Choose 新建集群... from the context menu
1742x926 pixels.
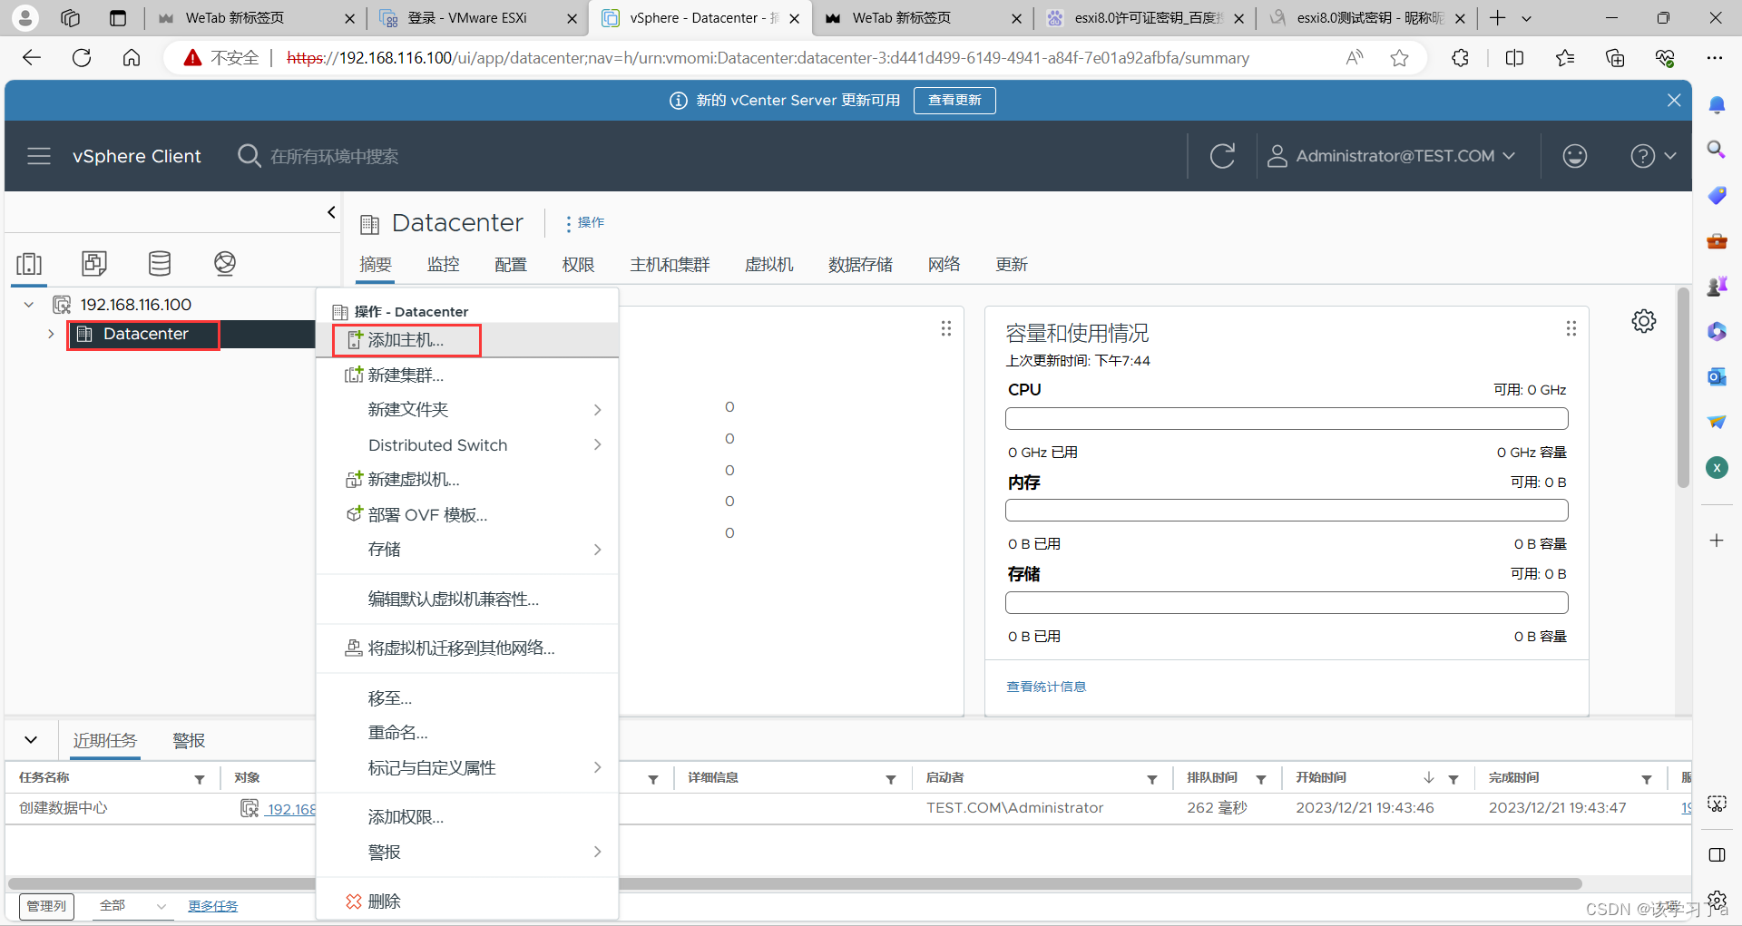coord(467,375)
